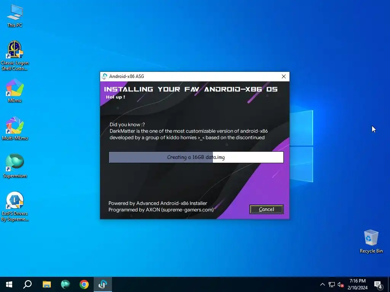This screenshot has width=390, height=292.
Task: Select Classic Logon Shell Customizer shortcut
Action: click(x=15, y=56)
